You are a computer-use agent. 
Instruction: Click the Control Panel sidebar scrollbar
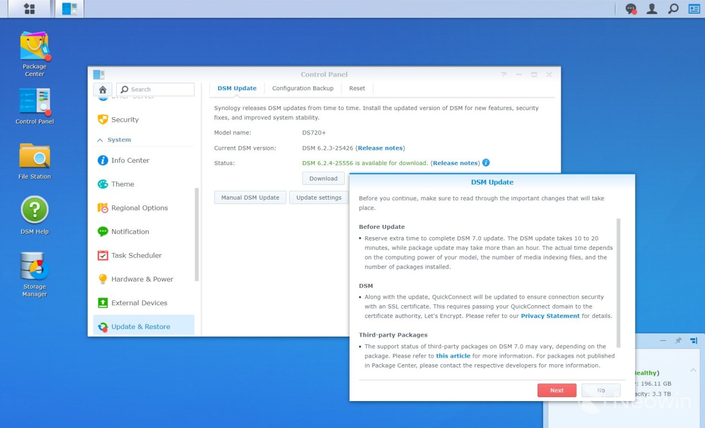click(197, 235)
